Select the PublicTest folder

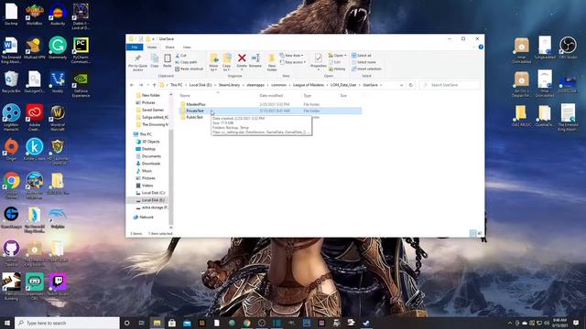coord(194,117)
